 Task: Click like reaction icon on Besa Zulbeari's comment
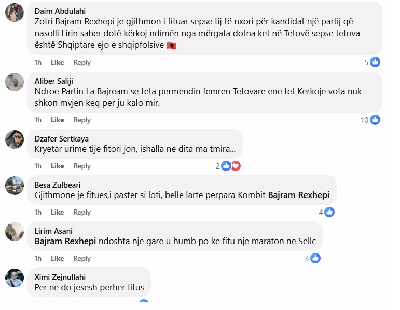(329, 212)
